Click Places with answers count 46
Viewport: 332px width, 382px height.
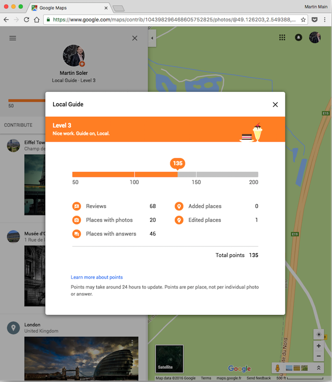153,234
